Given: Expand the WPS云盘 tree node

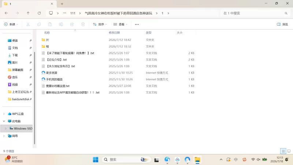Looking at the screenshot, I should click(4, 114).
